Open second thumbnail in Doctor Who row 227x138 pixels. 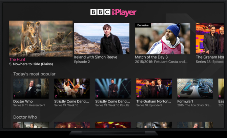pyautogui.click(x=72, y=125)
